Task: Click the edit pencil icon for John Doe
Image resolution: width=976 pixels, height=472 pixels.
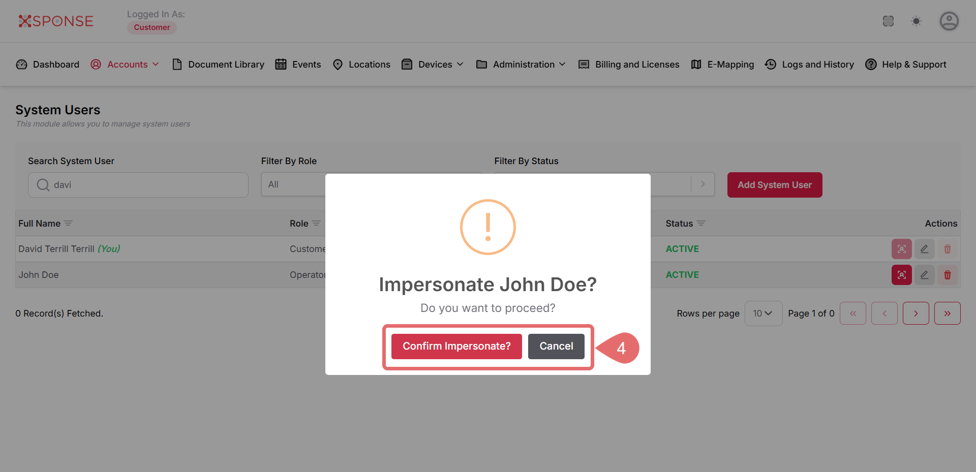Action: tap(924, 275)
